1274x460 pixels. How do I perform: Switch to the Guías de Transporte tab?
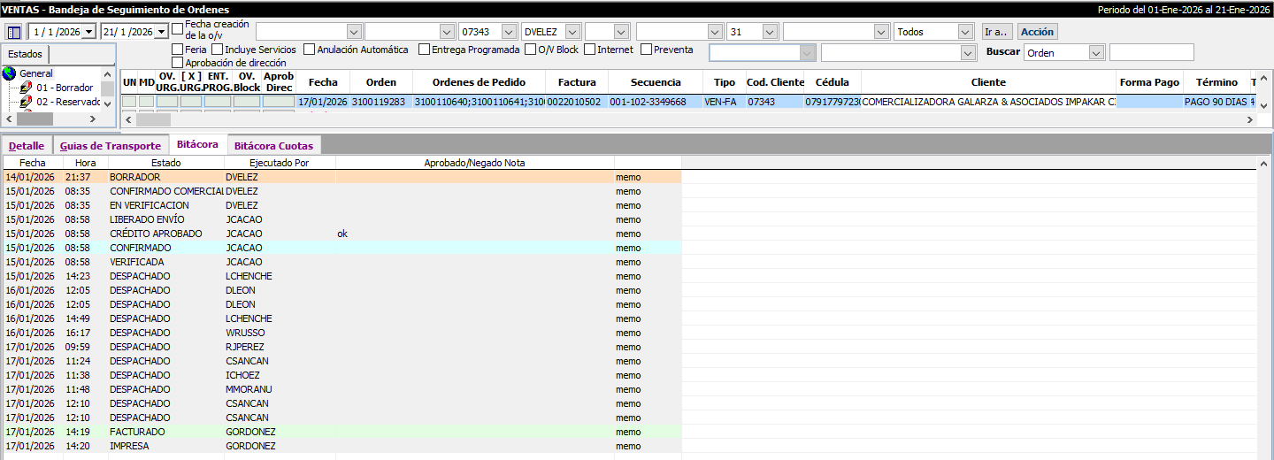111,146
